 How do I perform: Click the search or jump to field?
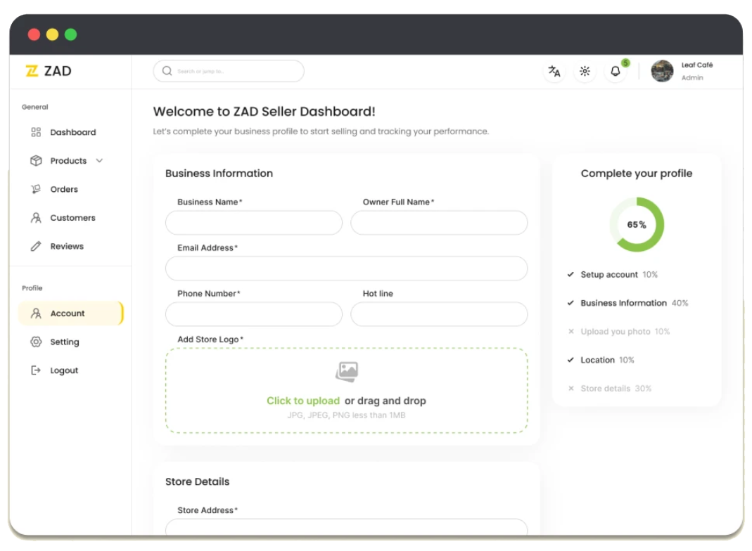click(229, 71)
